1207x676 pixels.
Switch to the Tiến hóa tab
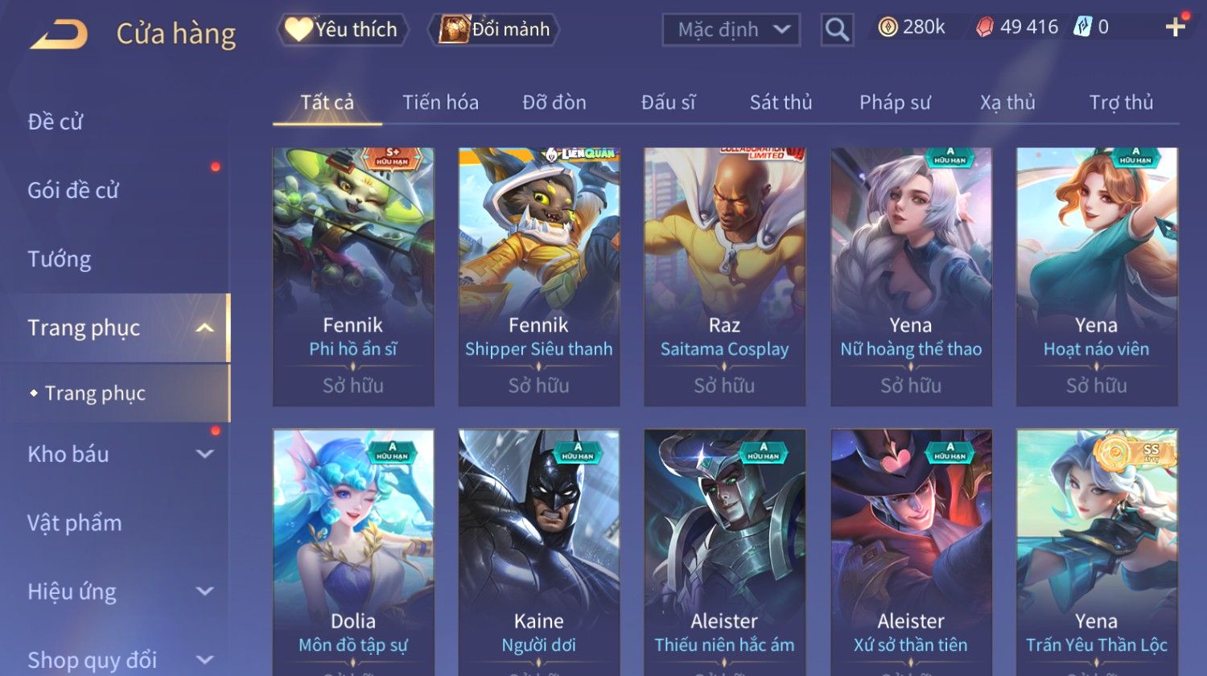(x=440, y=102)
